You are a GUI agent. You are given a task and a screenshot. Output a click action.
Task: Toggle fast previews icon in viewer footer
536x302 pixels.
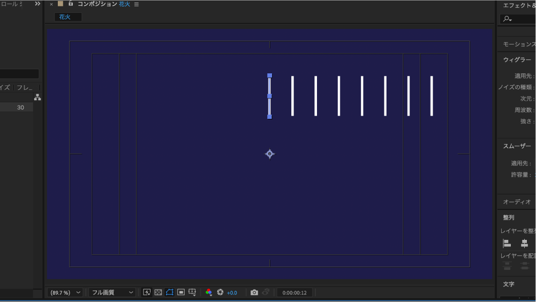pos(147,292)
